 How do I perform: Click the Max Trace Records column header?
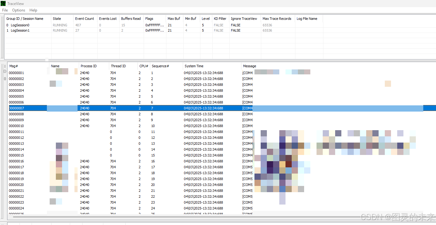277,19
